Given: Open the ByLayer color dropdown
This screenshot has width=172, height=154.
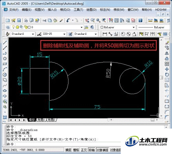Looking at the screenshot, I should [x=133, y=27].
